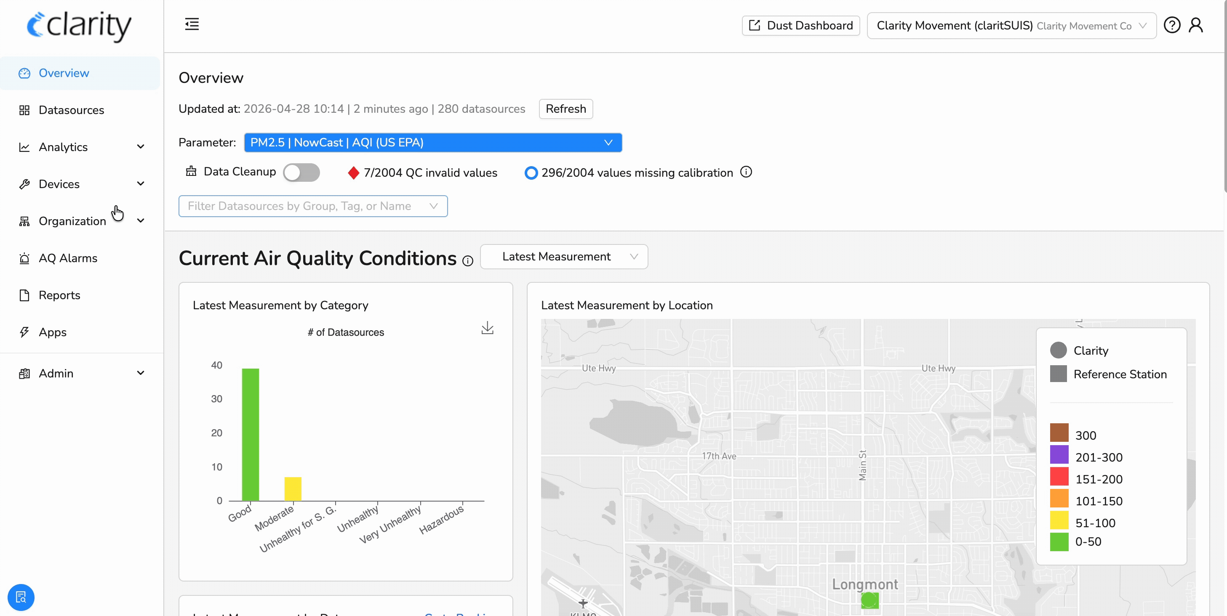Open AQ Alarms in sidebar

point(80,258)
